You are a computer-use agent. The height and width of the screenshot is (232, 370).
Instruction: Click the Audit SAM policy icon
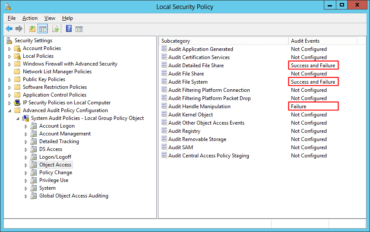point(164,147)
